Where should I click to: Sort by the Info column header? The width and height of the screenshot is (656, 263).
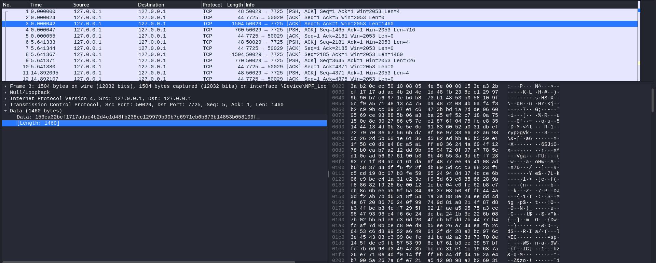(x=441, y=5)
